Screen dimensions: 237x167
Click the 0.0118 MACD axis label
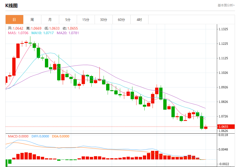point(223,135)
